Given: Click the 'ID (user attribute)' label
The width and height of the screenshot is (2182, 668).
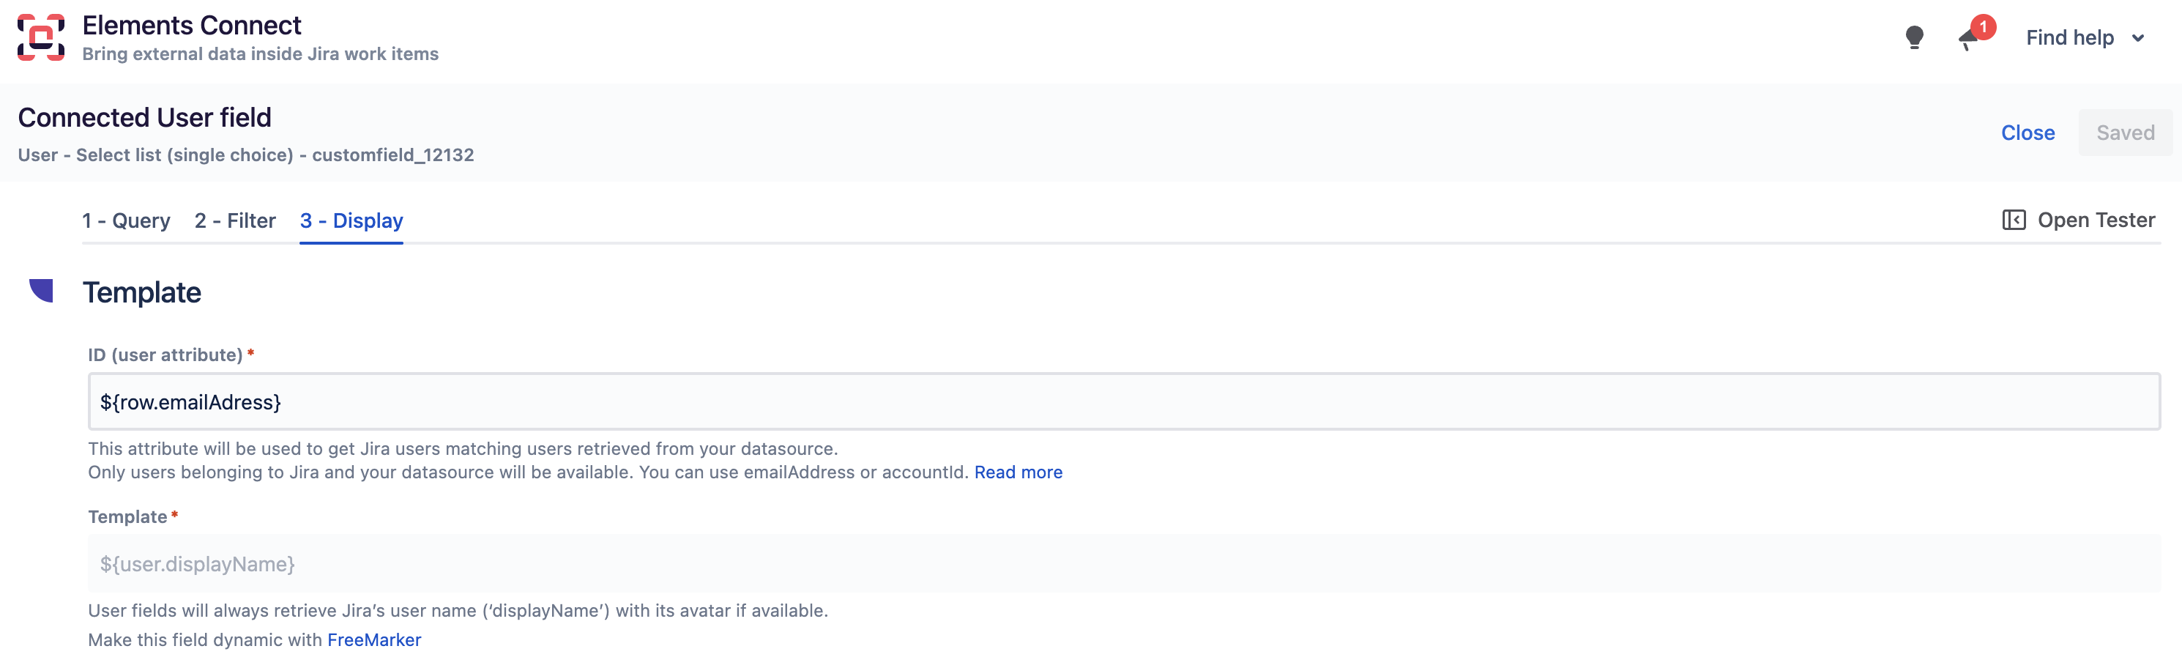Looking at the screenshot, I should click(165, 355).
